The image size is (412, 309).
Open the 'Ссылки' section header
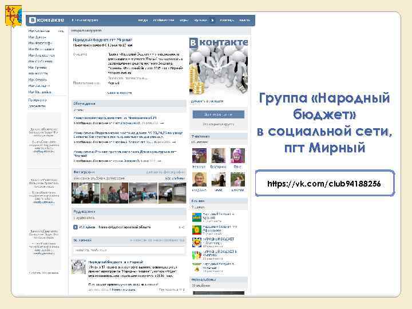click(x=219, y=201)
